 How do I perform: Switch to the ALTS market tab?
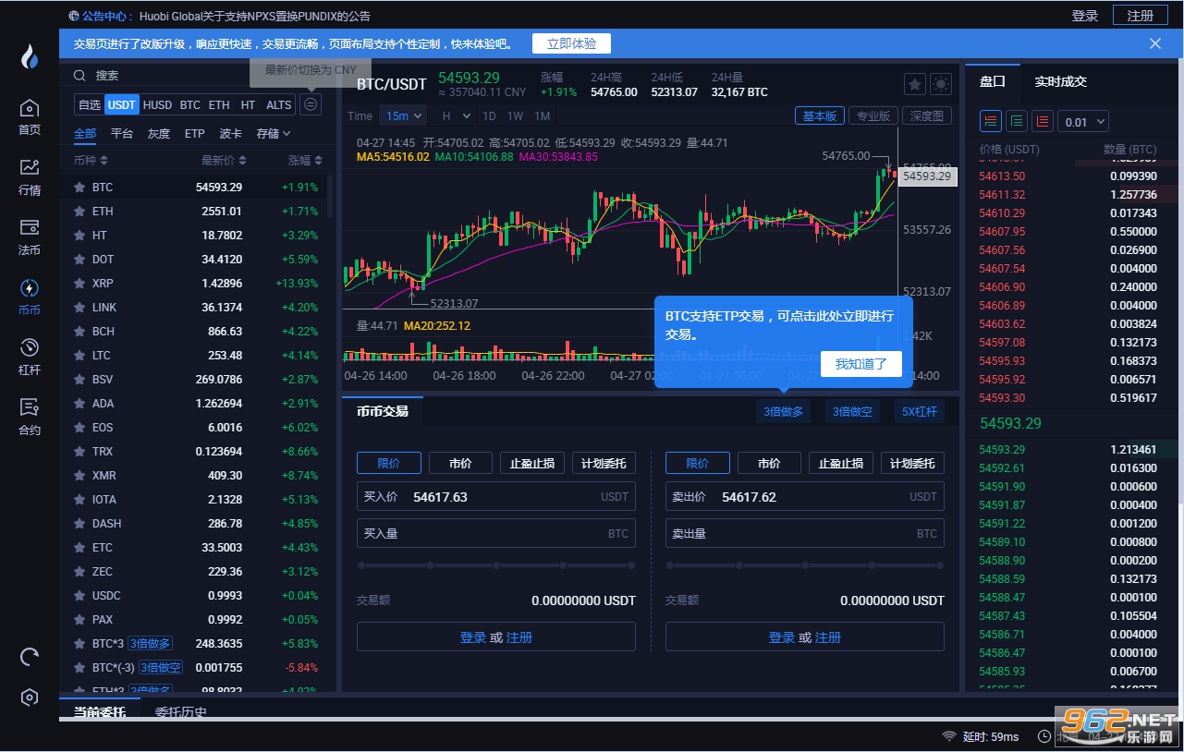coord(278,104)
